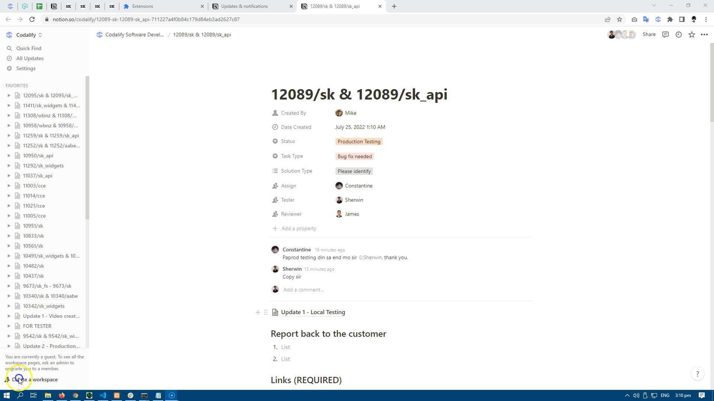
Task: Open Update 1 - Local Testing page link
Action: point(313,312)
